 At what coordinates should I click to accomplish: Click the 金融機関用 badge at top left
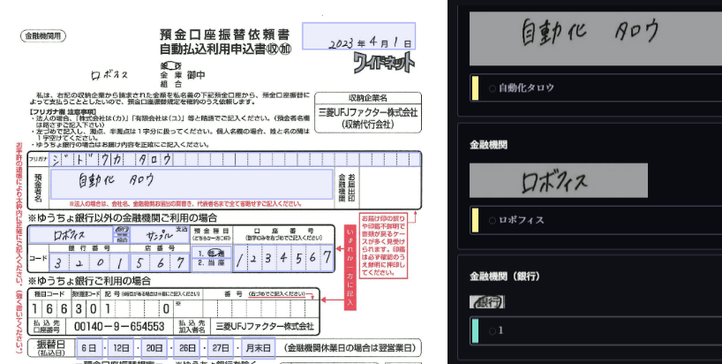pos(43,36)
